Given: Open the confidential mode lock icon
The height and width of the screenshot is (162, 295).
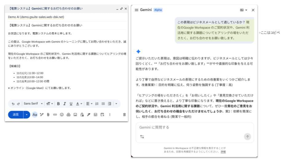Looking at the screenshot, I should [x=82, y=114].
